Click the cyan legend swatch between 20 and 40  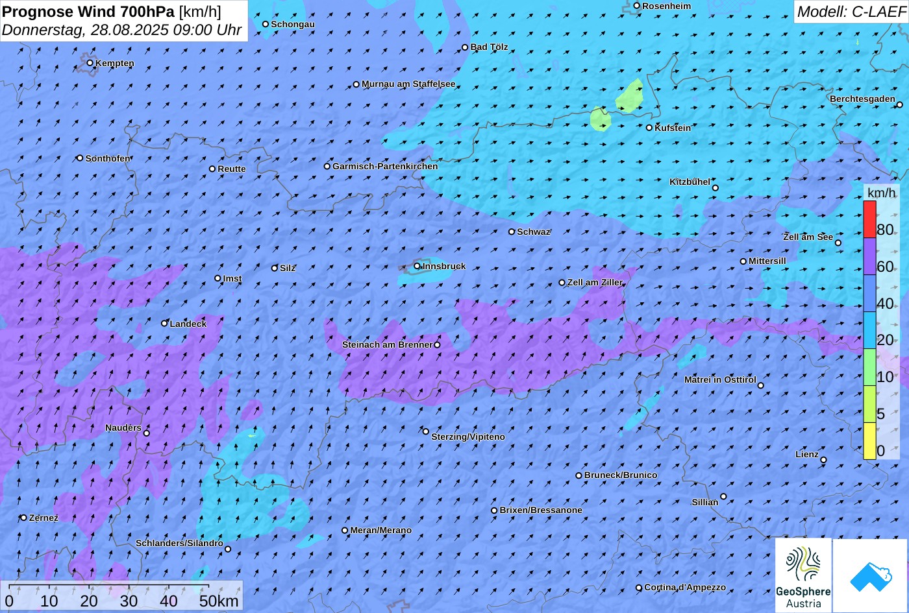tap(869, 330)
